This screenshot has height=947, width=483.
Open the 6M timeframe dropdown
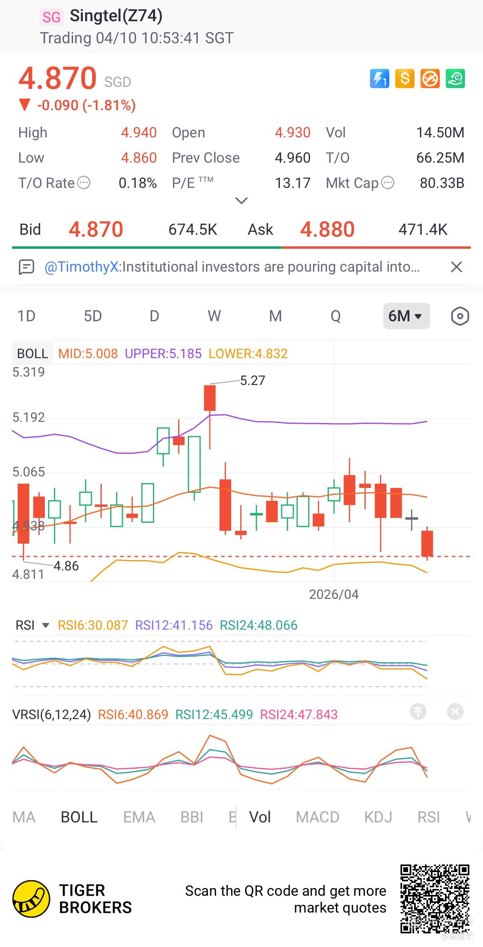(x=406, y=316)
